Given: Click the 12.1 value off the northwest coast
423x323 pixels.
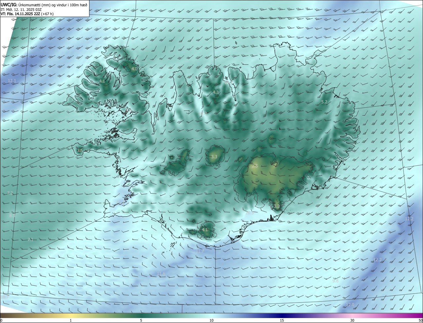Looking at the screenshot, I should pyautogui.click(x=12, y=81).
